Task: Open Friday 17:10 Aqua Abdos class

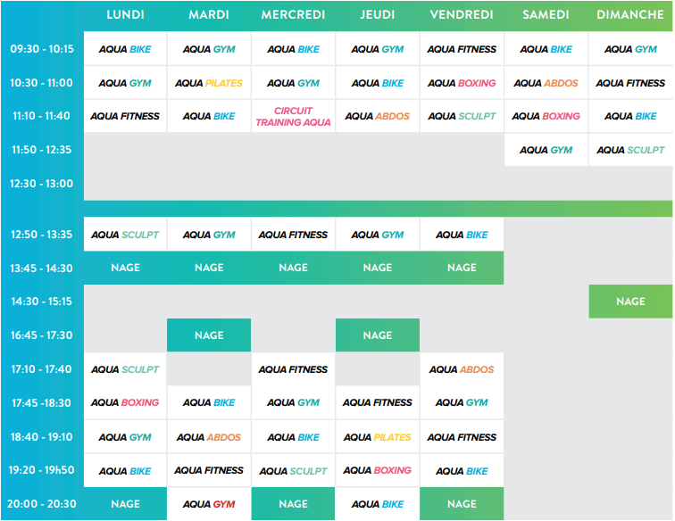Action: (x=462, y=369)
